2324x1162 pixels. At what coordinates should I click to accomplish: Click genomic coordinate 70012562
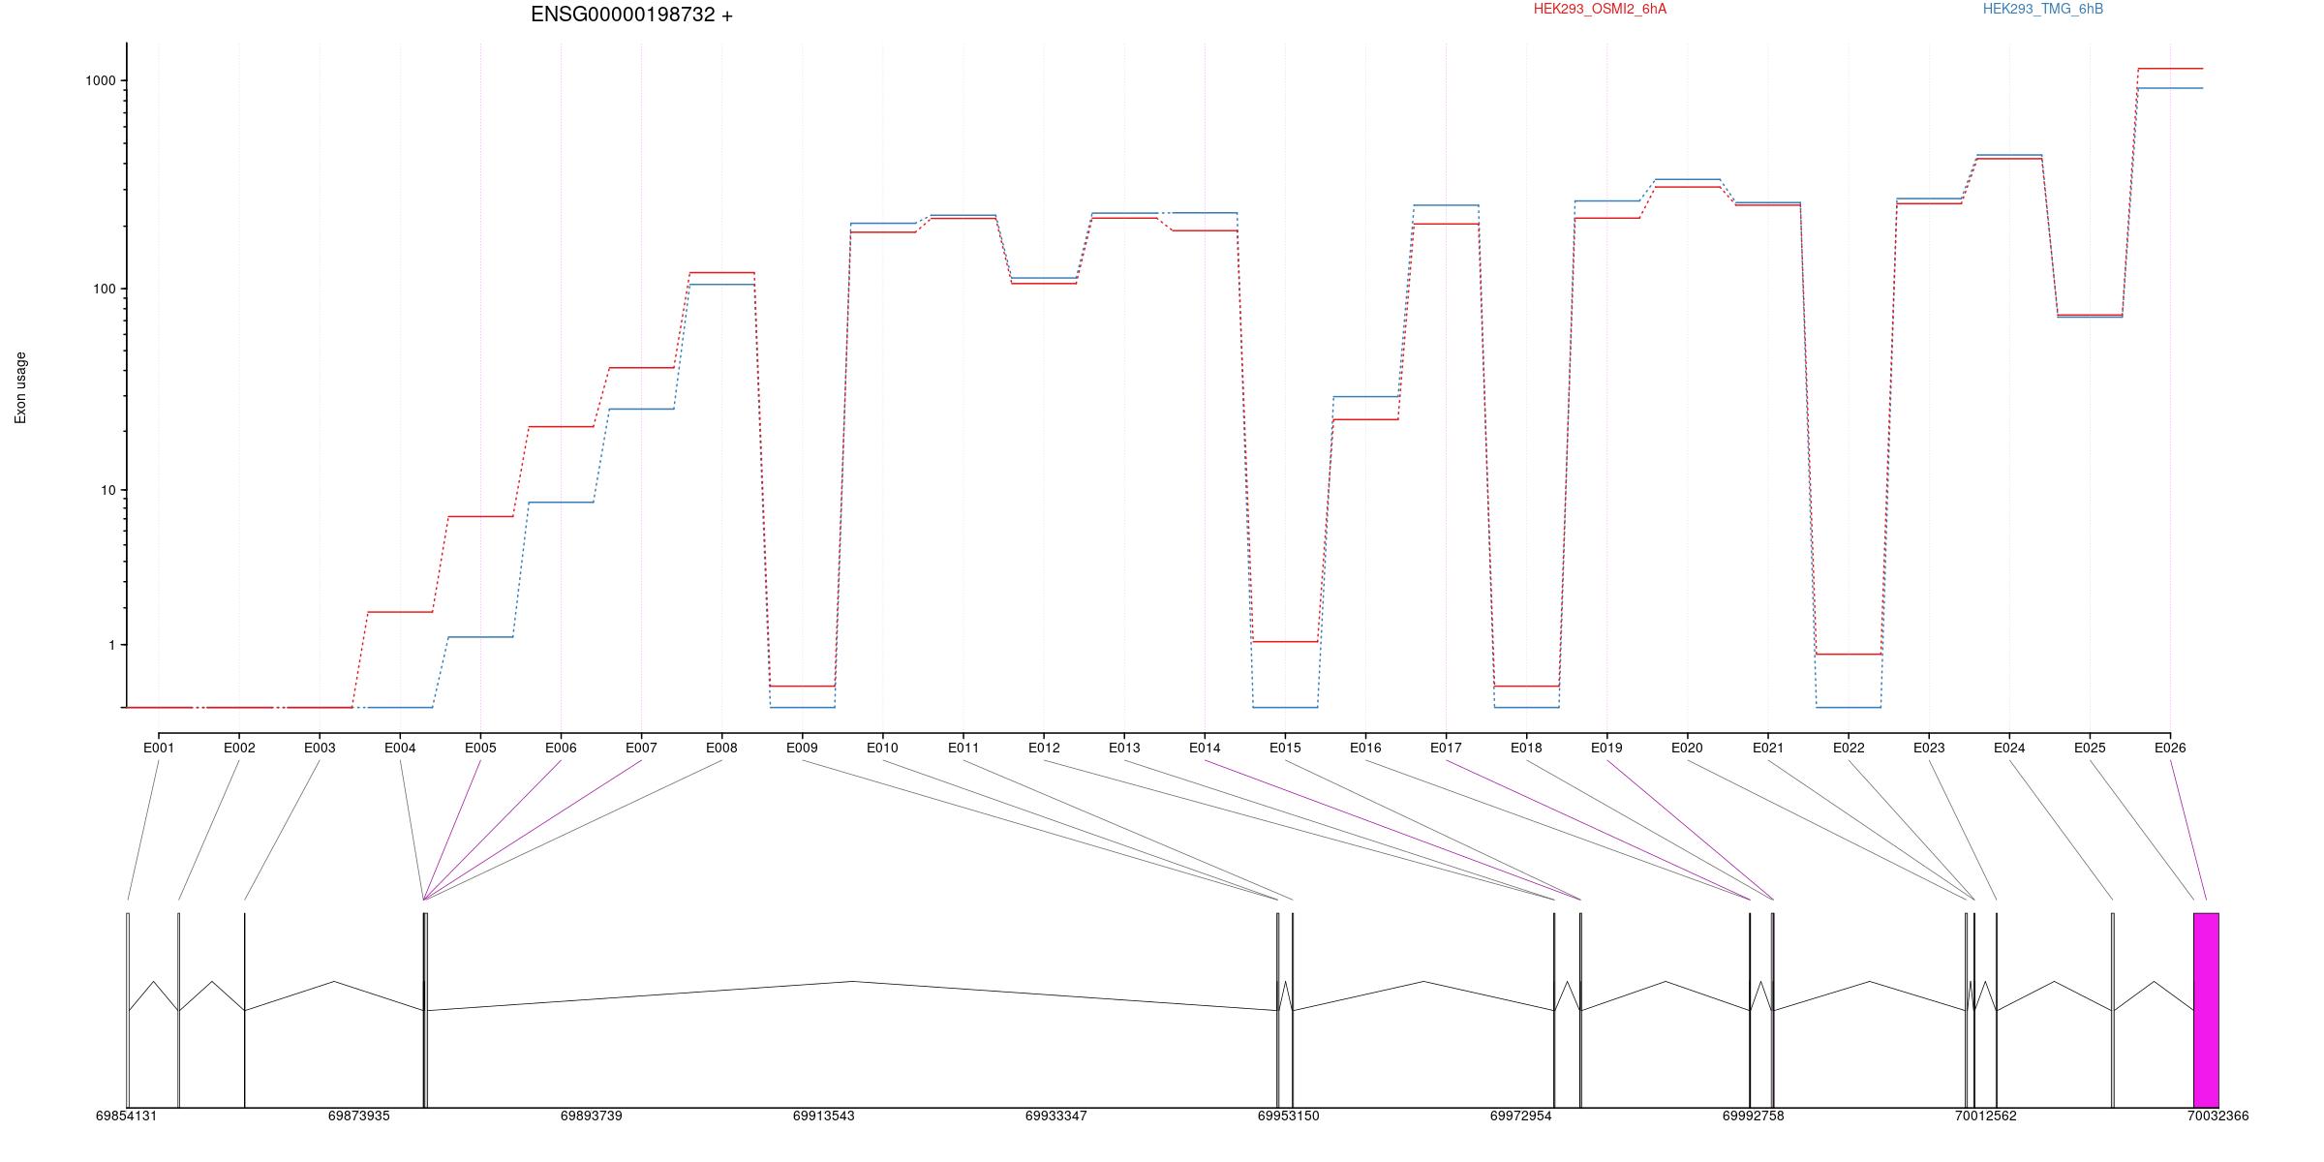coord(1985,1116)
